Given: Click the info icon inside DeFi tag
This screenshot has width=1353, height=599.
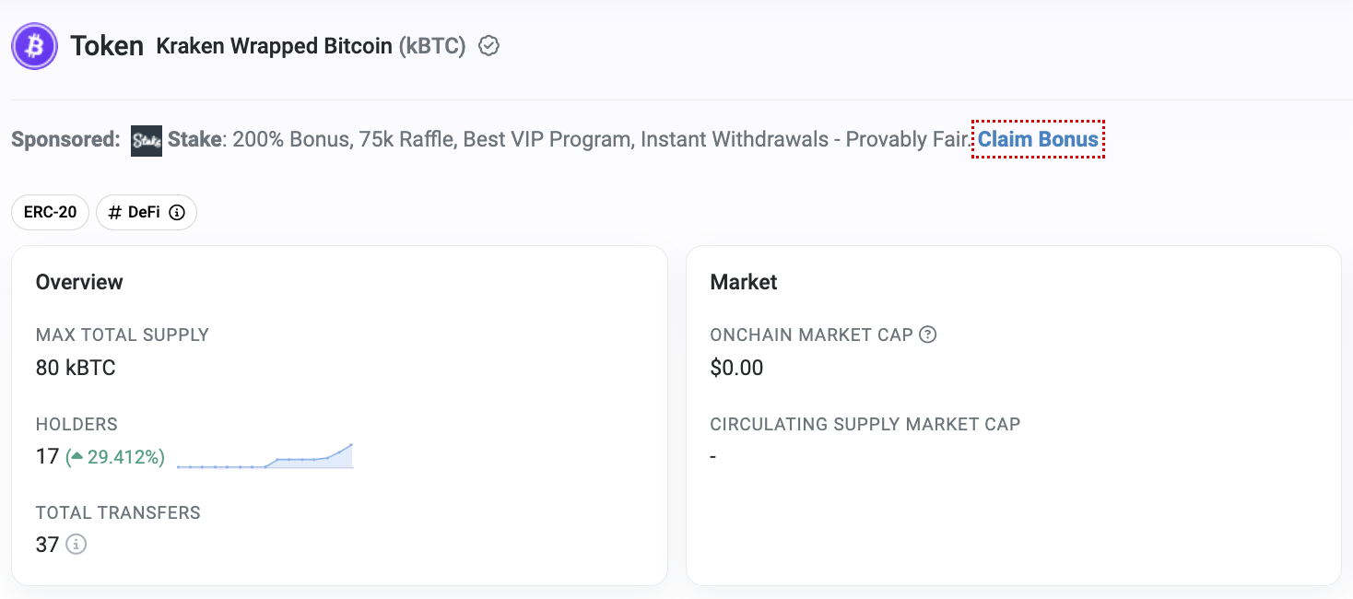Looking at the screenshot, I should (x=177, y=213).
